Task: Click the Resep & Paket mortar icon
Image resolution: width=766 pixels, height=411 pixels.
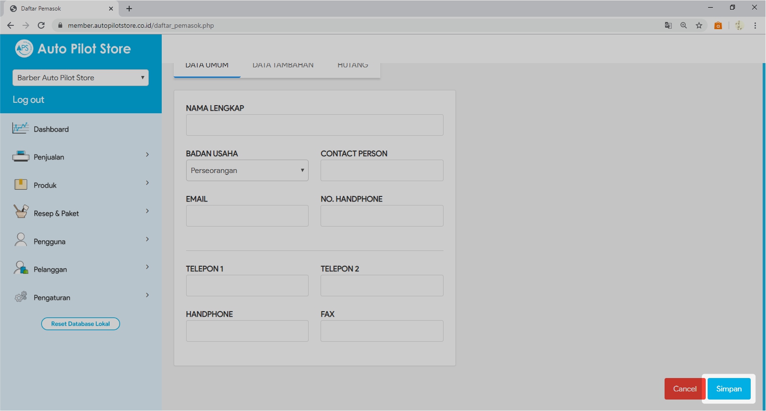Action: point(21,211)
